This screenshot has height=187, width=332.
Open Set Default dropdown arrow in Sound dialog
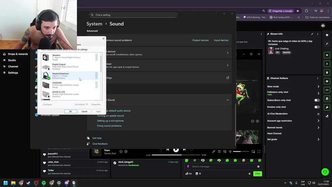pos(87,104)
